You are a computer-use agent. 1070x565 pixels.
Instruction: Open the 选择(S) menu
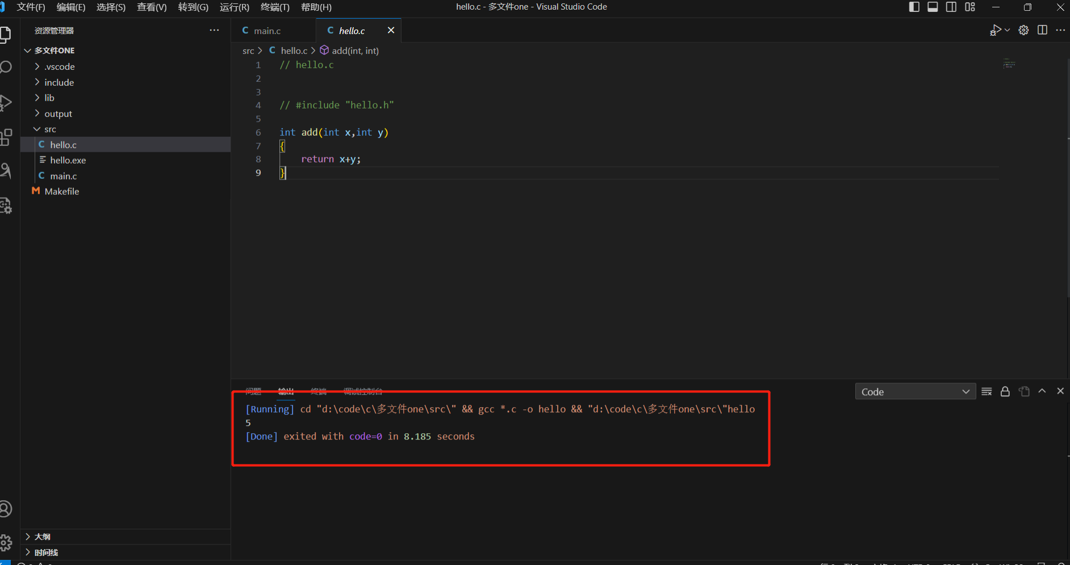[x=111, y=7]
